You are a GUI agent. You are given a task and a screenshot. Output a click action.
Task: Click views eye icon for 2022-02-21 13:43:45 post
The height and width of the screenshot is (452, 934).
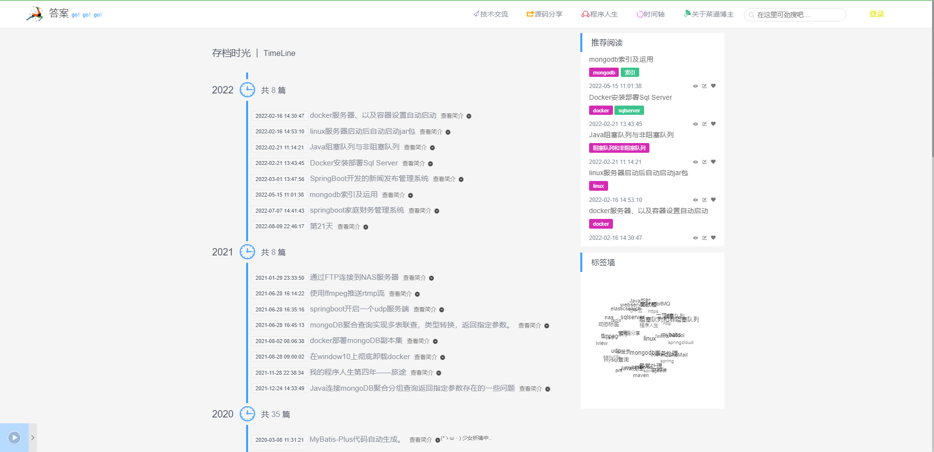(695, 124)
